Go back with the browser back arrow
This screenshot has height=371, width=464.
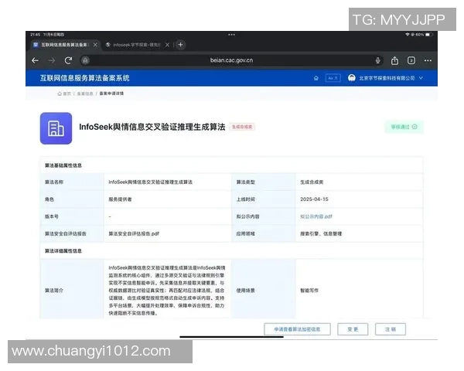coord(35,60)
